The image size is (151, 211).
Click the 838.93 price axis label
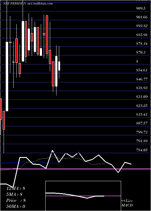pos(142,88)
